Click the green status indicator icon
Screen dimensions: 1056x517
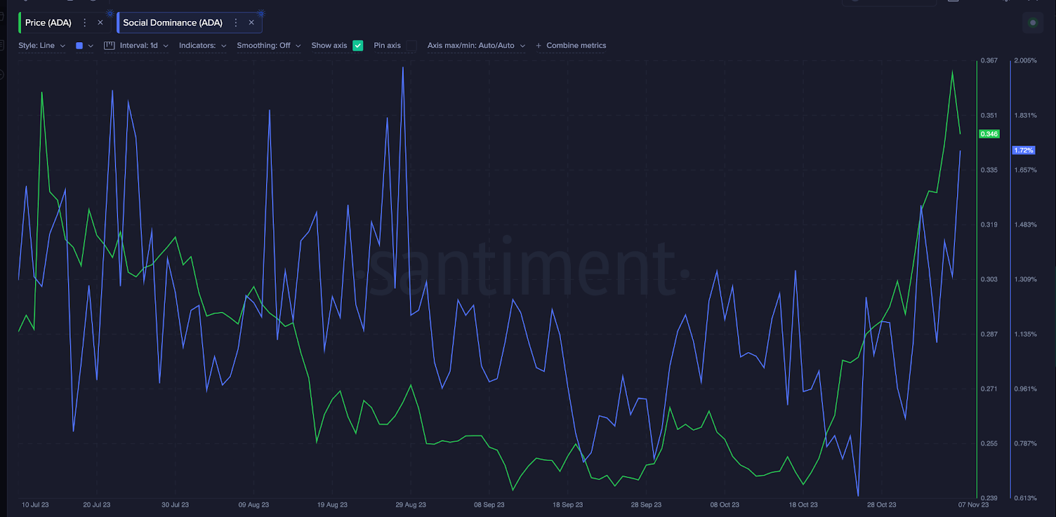(1033, 22)
